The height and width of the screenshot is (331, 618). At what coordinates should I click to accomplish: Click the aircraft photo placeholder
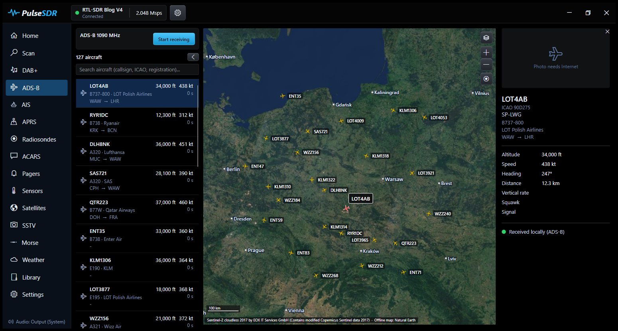point(556,58)
